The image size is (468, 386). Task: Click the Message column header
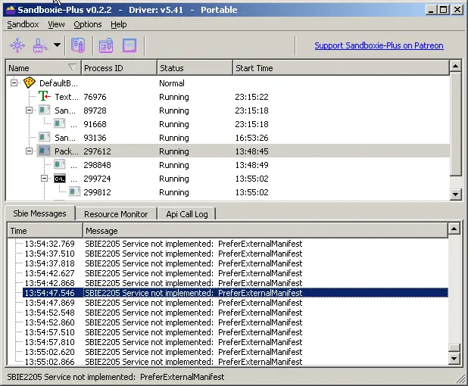265,231
